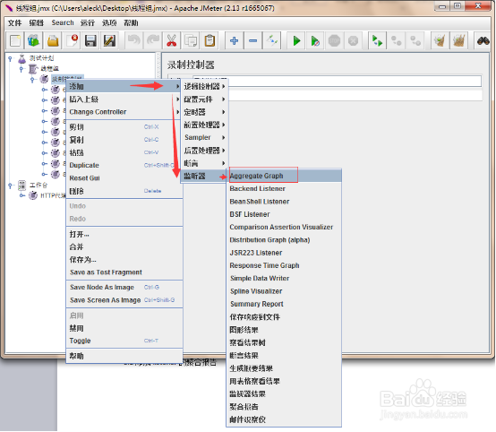Expand the 定时器 submenu
Viewport: 496px width, 432px height.
pyautogui.click(x=204, y=112)
